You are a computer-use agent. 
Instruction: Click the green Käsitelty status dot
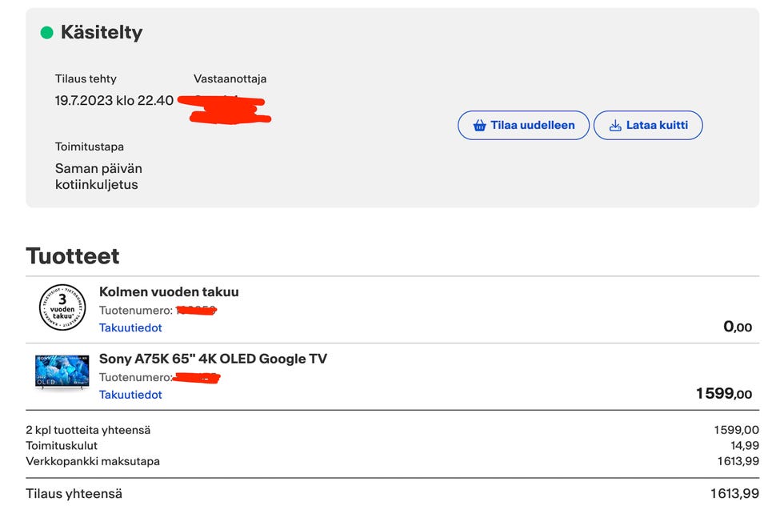[47, 33]
